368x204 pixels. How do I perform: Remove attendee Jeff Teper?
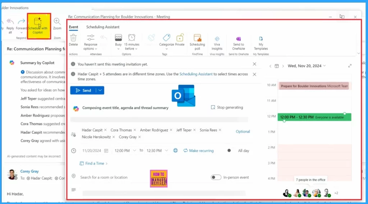(194, 130)
